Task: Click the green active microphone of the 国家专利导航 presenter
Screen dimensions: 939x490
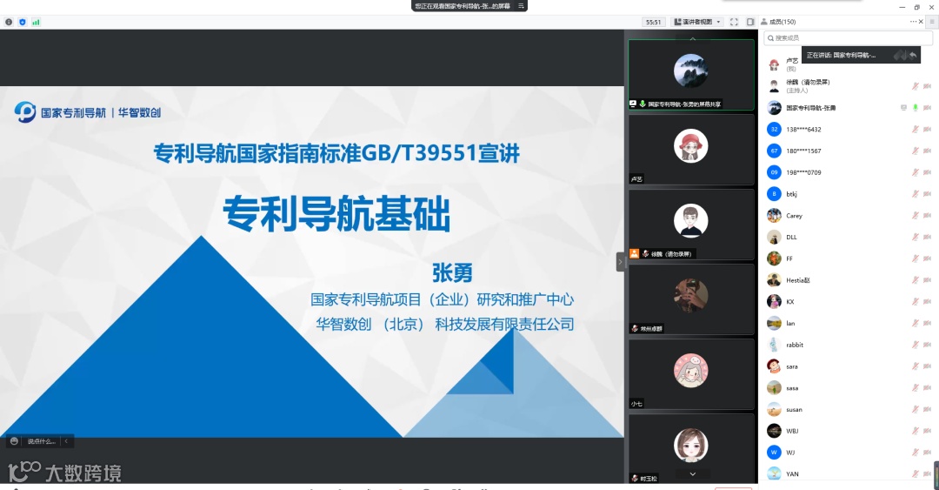Action: pos(915,108)
